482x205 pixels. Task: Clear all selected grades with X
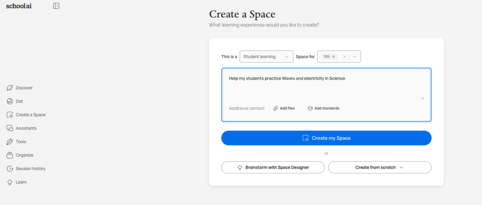pyautogui.click(x=344, y=57)
